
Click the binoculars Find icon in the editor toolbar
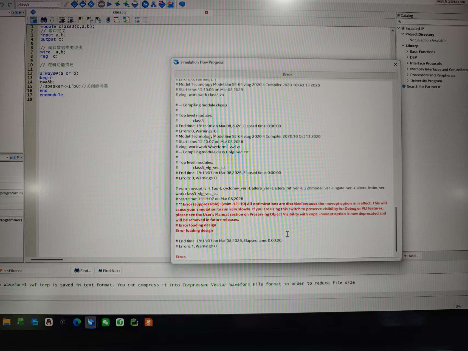click(x=44, y=20)
